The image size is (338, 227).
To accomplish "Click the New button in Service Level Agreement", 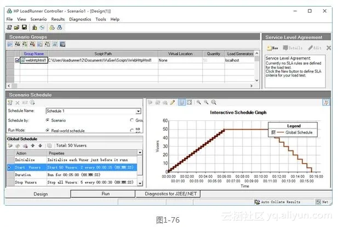I will pos(272,48).
